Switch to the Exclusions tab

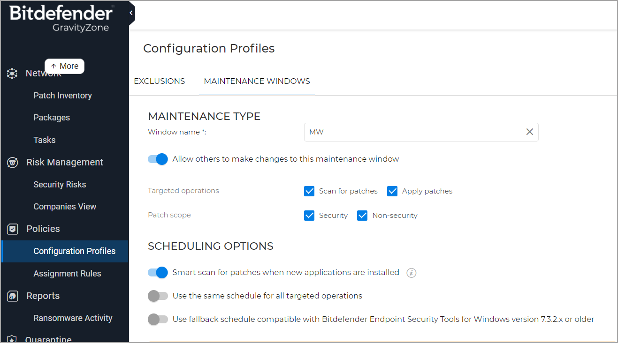[159, 81]
